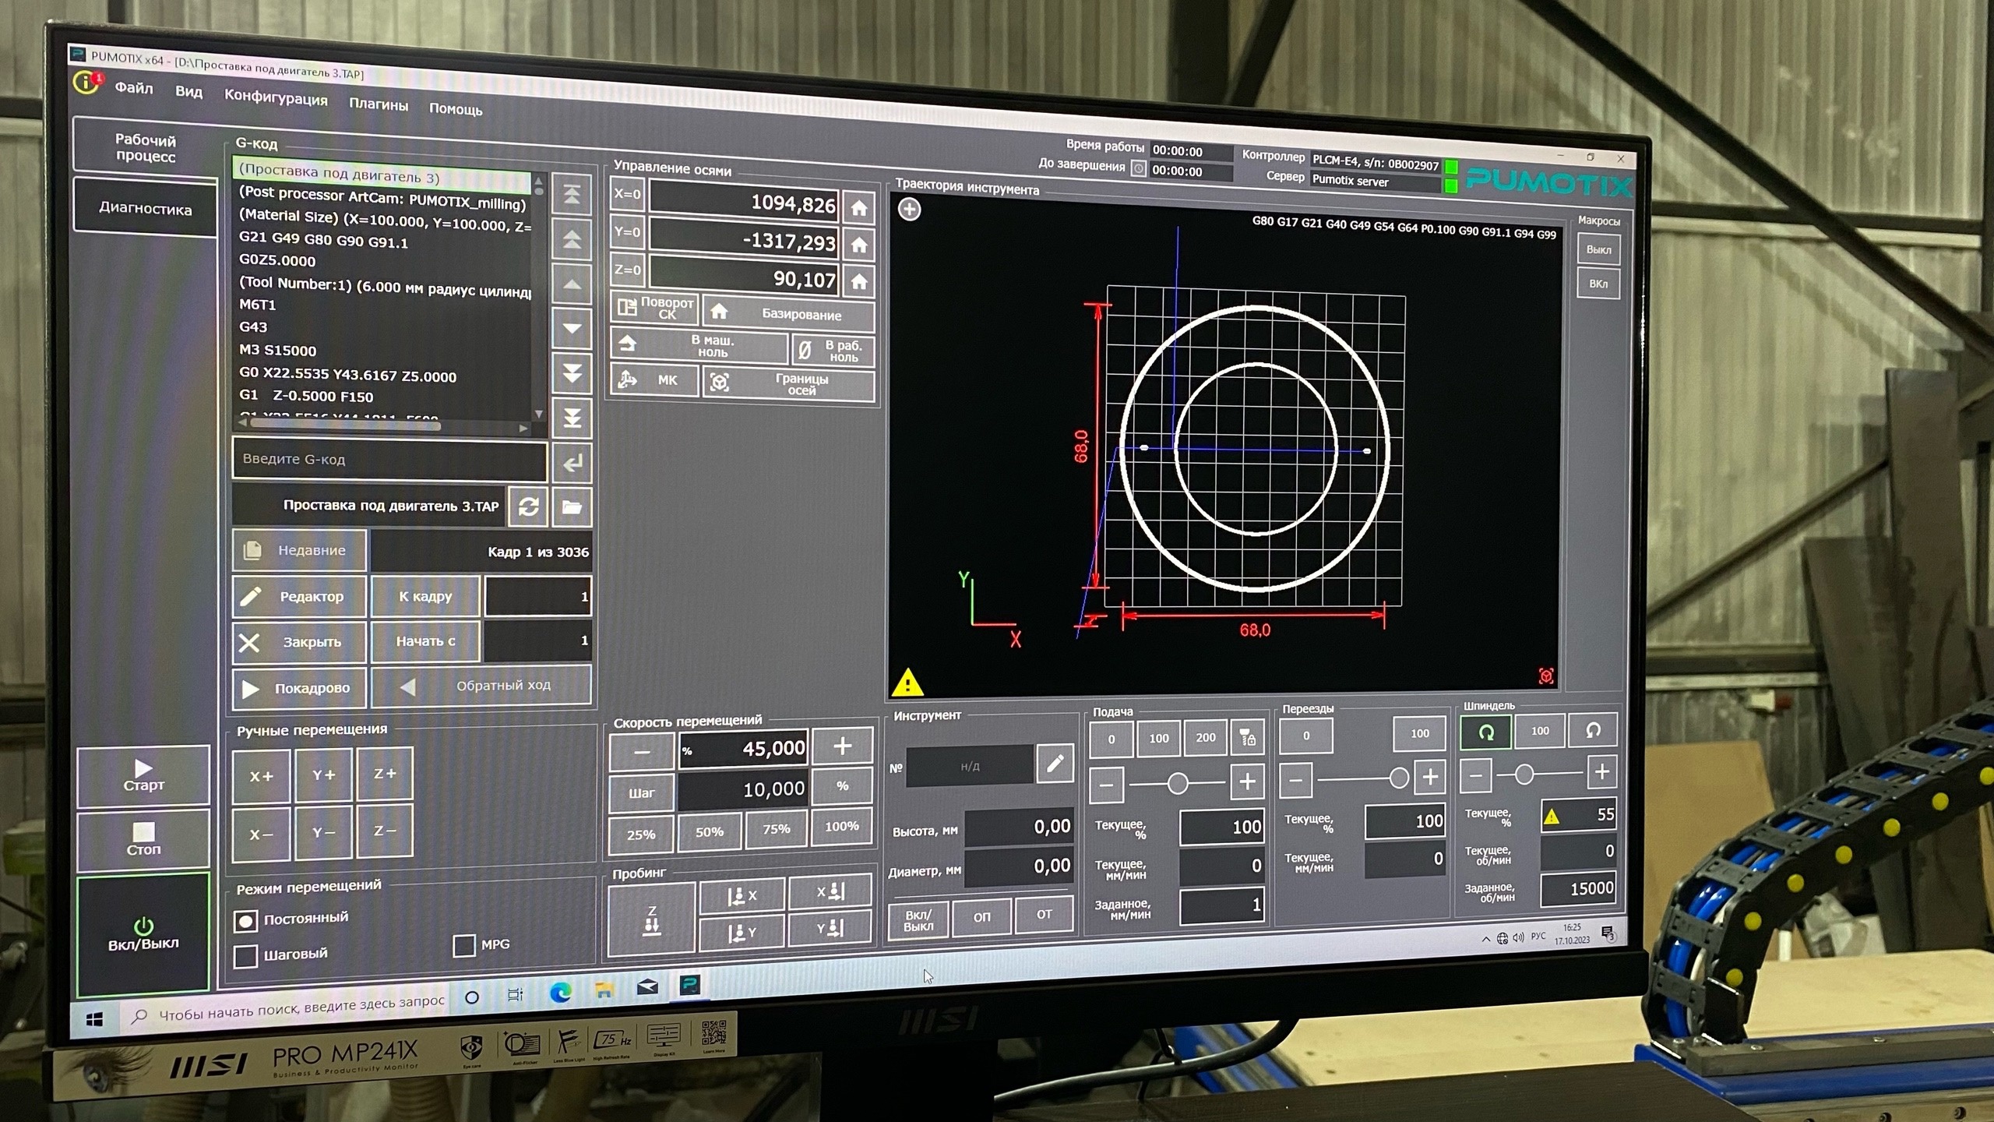Open File Explorer from the taskbar
The image size is (1994, 1122).
[x=604, y=990]
